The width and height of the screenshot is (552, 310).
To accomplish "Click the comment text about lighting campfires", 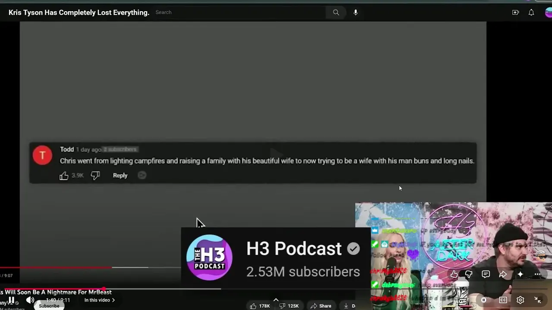I will pos(267,161).
